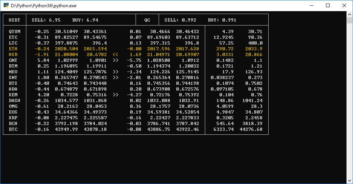Click the OMG row label
This screenshot has width=353, height=184.
click(13, 106)
